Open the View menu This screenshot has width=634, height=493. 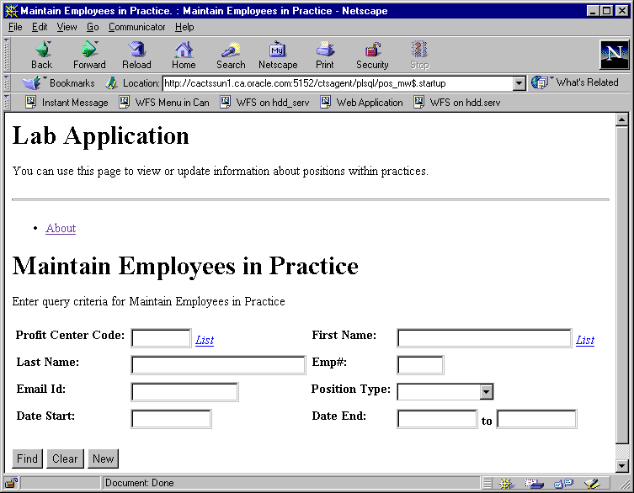tap(67, 27)
